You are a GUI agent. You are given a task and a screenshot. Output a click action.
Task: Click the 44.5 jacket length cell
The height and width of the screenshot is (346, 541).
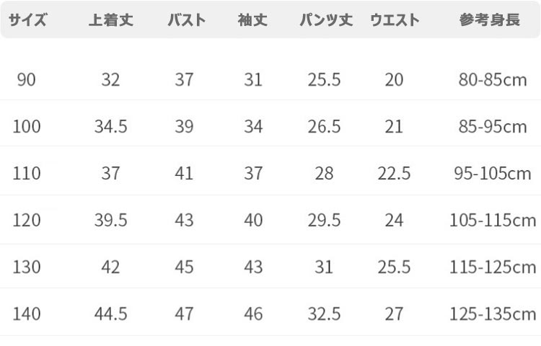click(x=111, y=314)
